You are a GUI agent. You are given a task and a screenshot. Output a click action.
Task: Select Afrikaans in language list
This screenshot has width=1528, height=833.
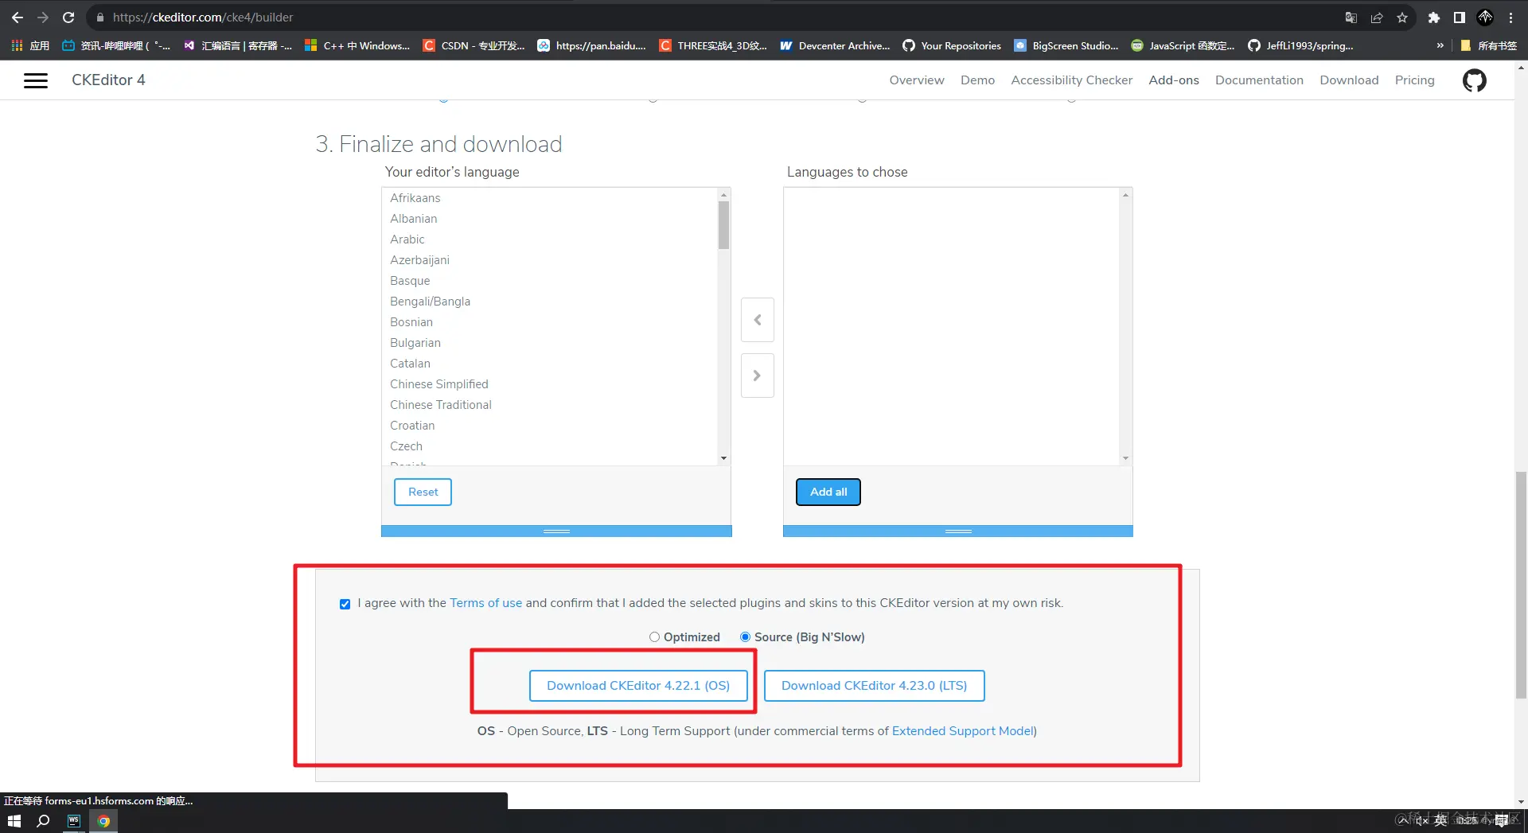pos(415,198)
